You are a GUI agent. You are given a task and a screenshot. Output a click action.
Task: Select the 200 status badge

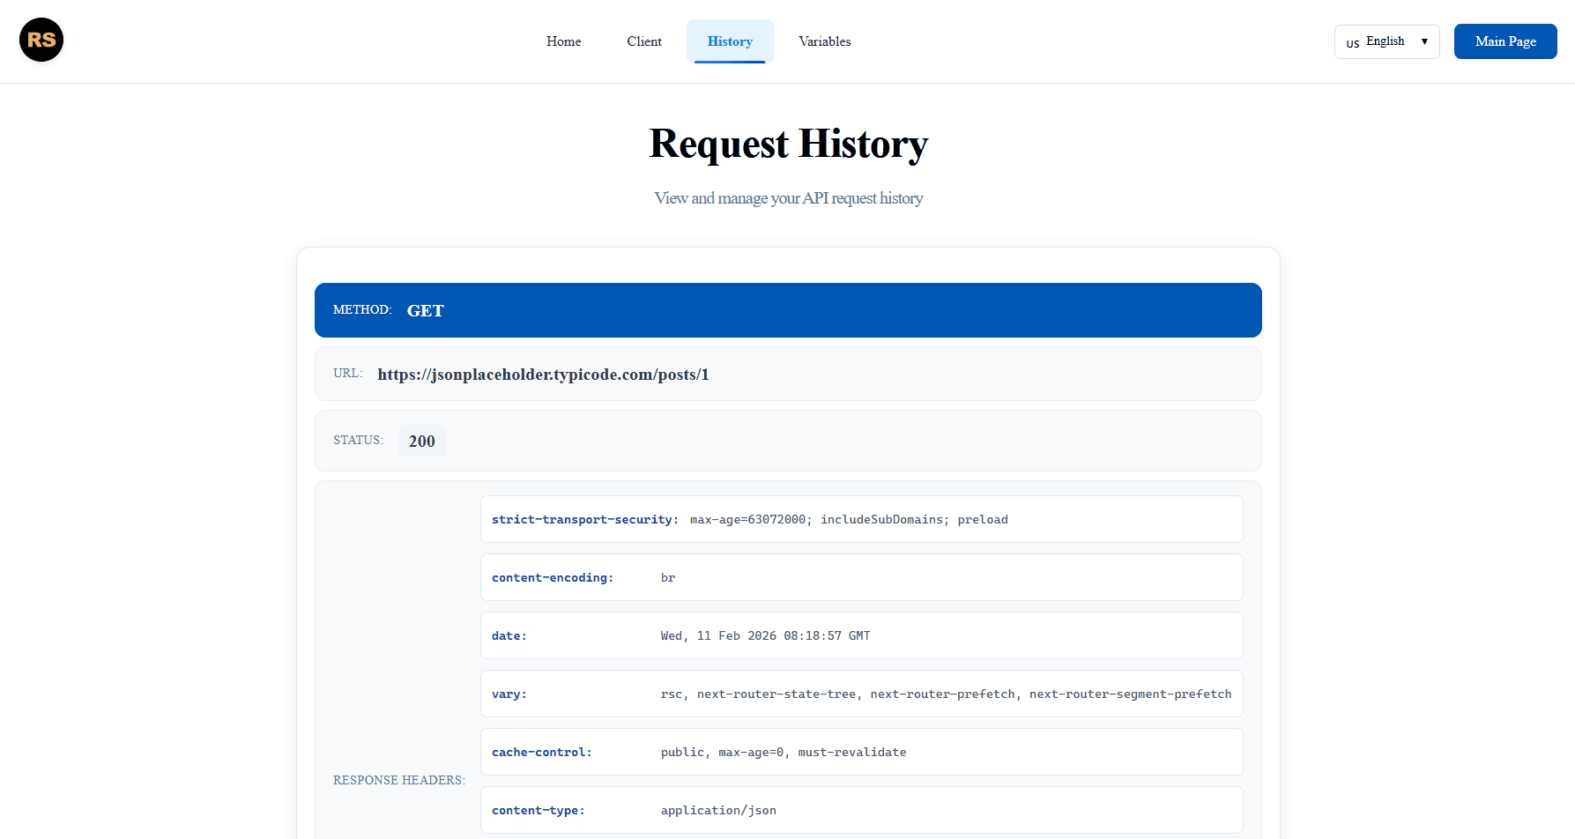[421, 441]
